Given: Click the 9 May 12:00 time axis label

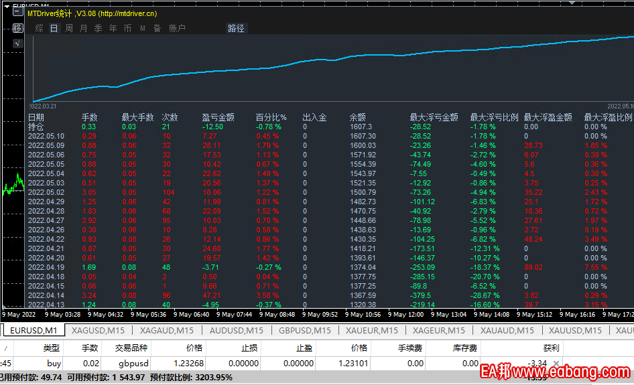Looking at the screenshot, I should tap(406, 314).
